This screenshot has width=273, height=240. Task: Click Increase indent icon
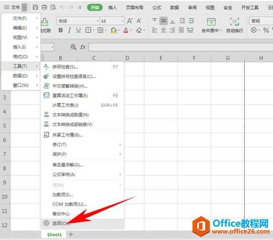coord(191,21)
